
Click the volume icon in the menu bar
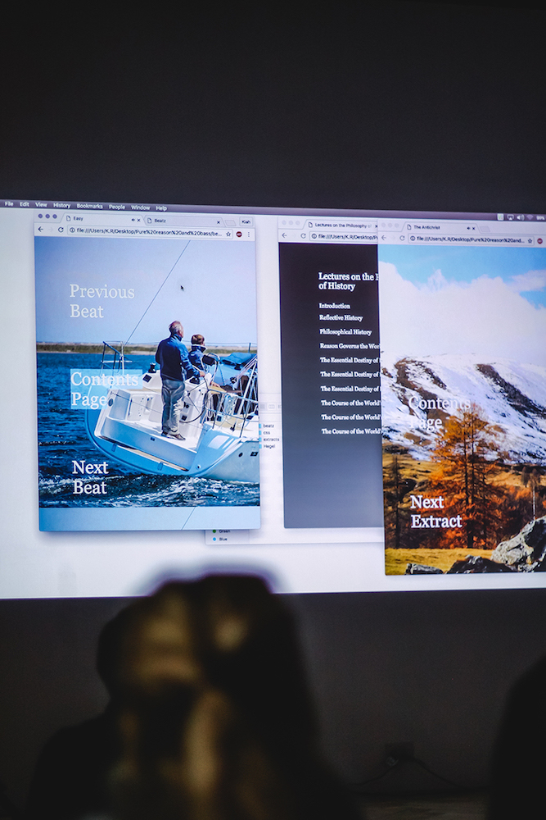point(520,217)
